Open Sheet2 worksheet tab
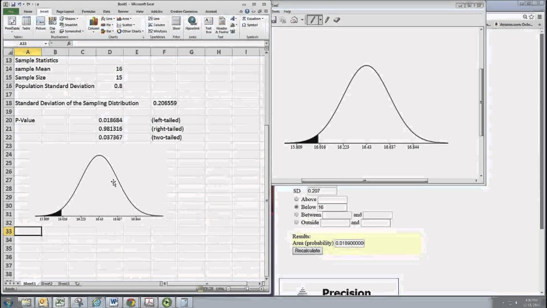547x308 pixels. [x=46, y=284]
